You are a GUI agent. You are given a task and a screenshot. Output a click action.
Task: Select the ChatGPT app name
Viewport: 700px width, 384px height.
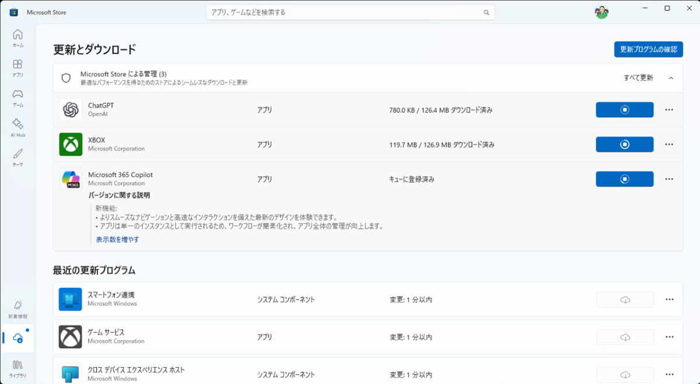[100, 105]
